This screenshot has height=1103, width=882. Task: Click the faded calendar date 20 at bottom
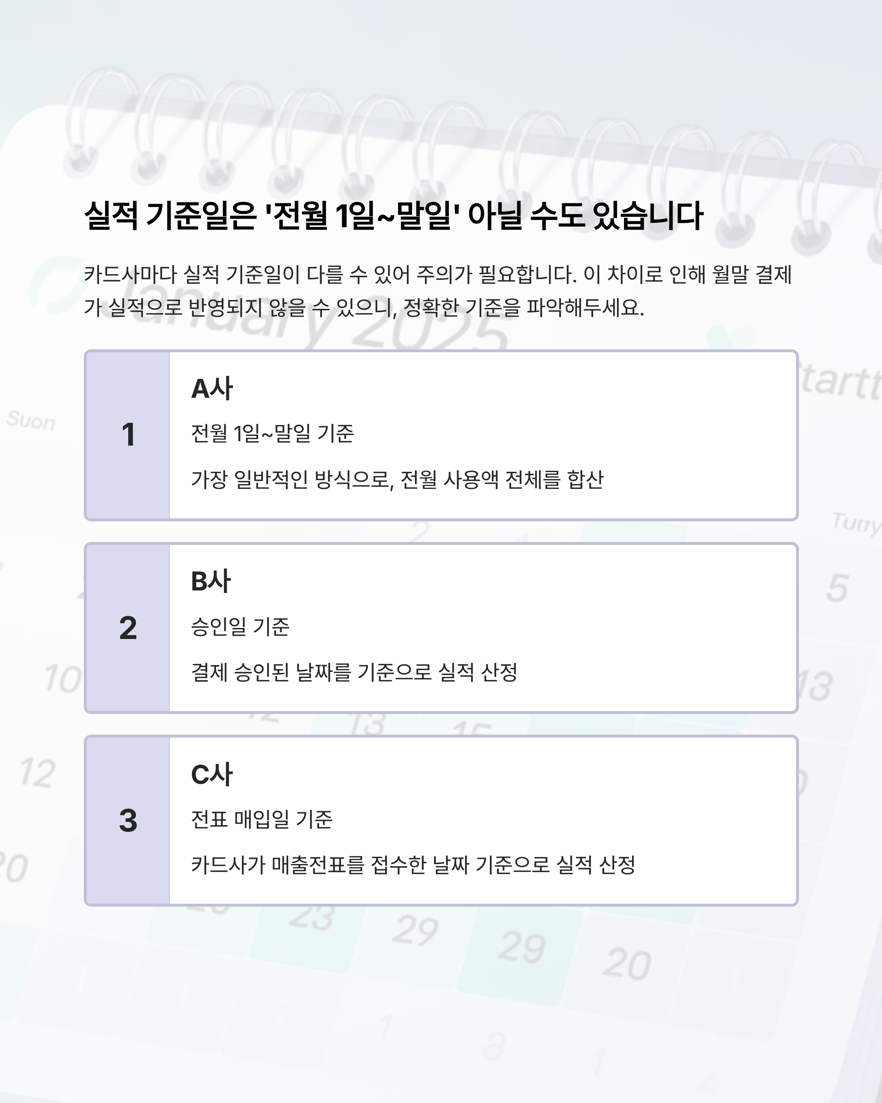click(626, 964)
